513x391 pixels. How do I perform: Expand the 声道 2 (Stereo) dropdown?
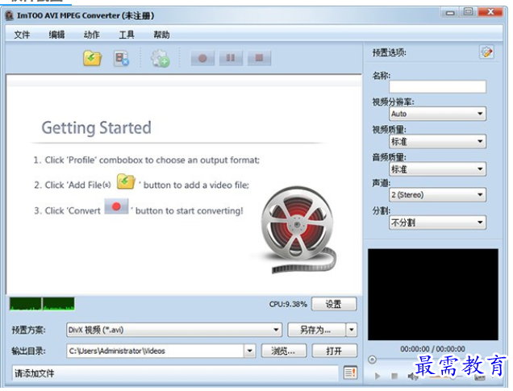click(438, 195)
